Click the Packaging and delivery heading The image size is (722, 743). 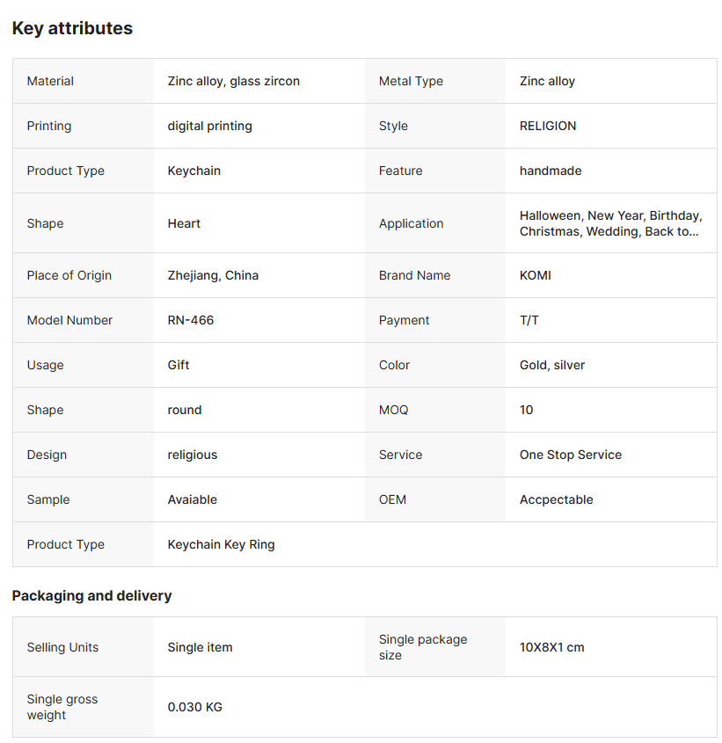coord(91,595)
